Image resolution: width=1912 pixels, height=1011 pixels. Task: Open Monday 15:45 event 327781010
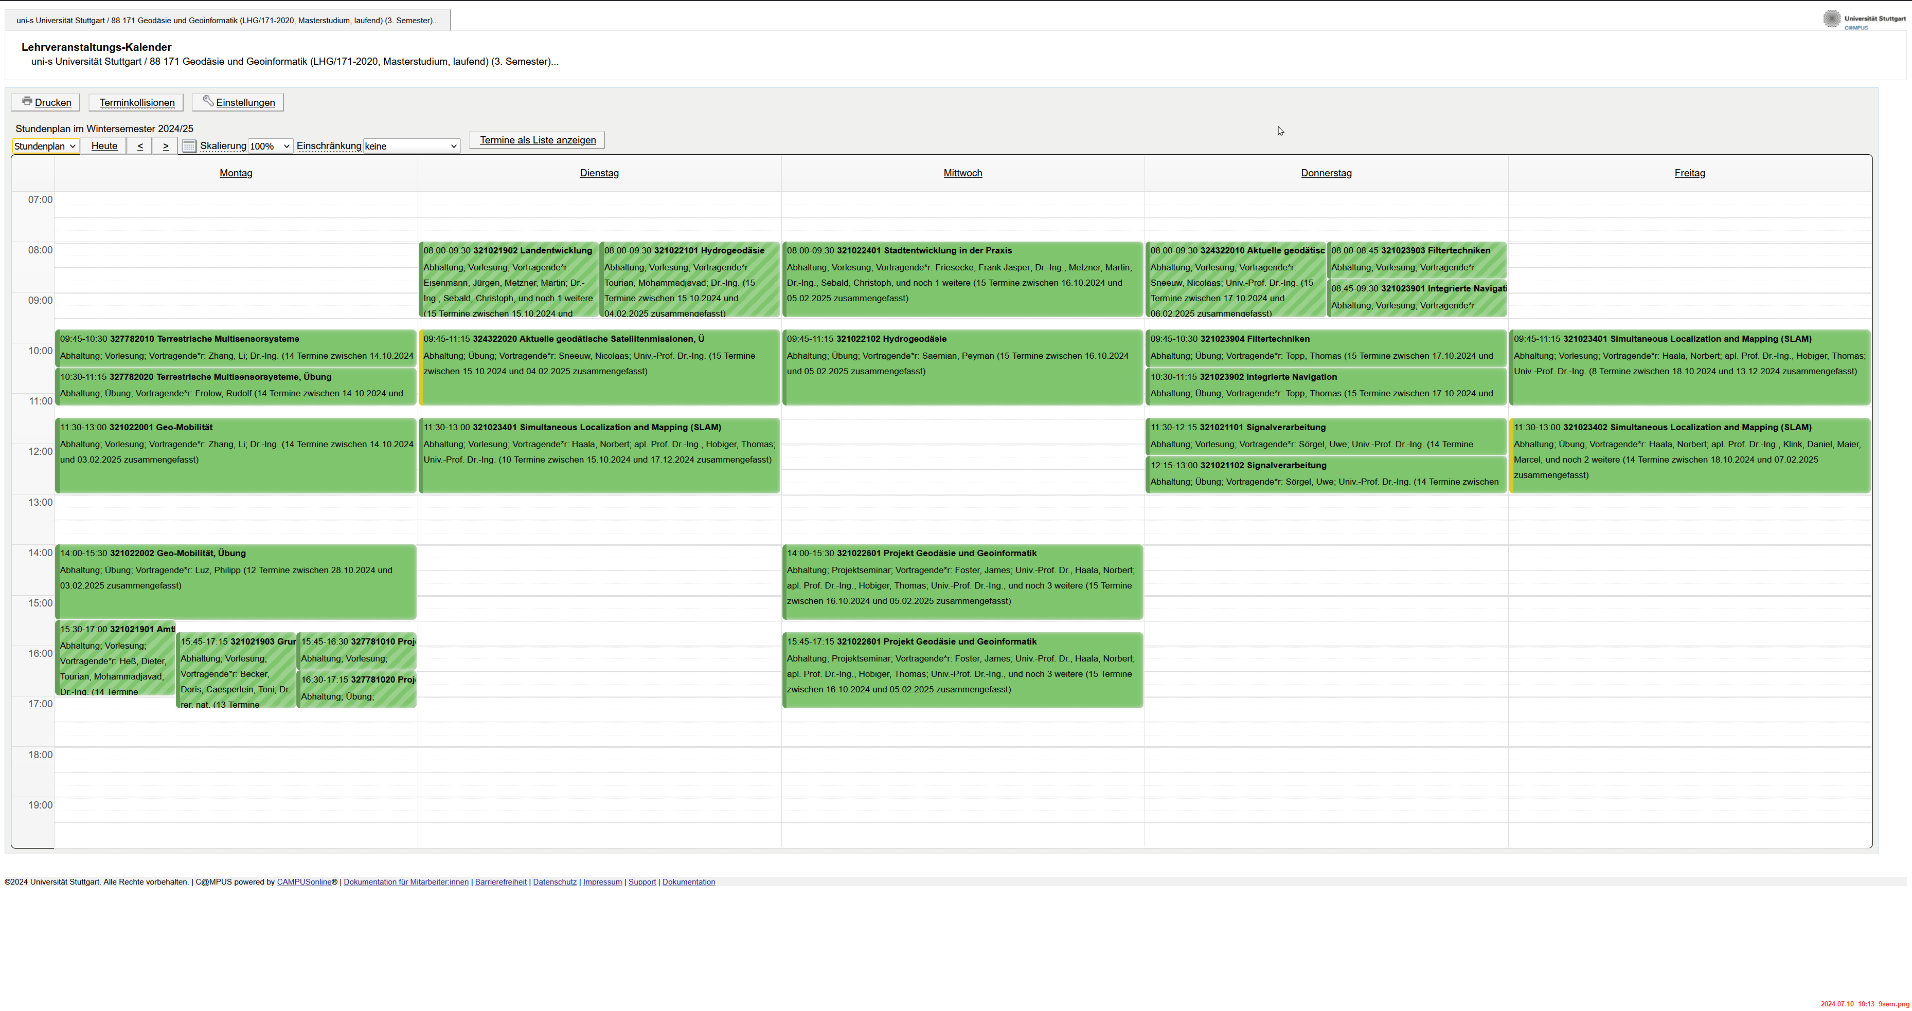pyautogui.click(x=356, y=651)
